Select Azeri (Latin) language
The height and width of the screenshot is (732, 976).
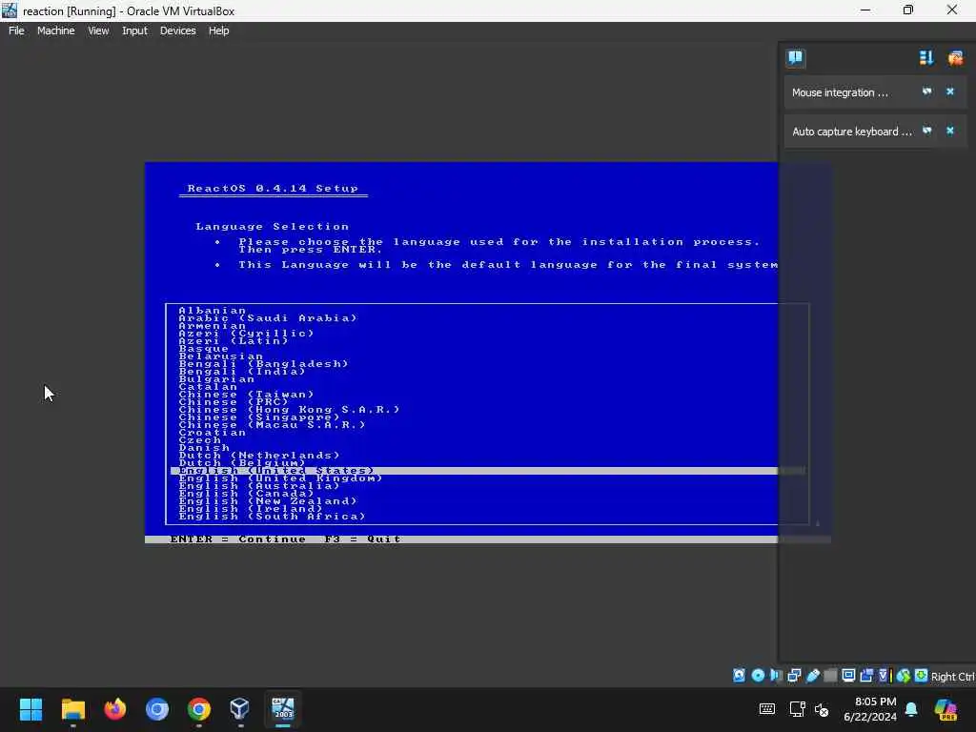(x=234, y=340)
